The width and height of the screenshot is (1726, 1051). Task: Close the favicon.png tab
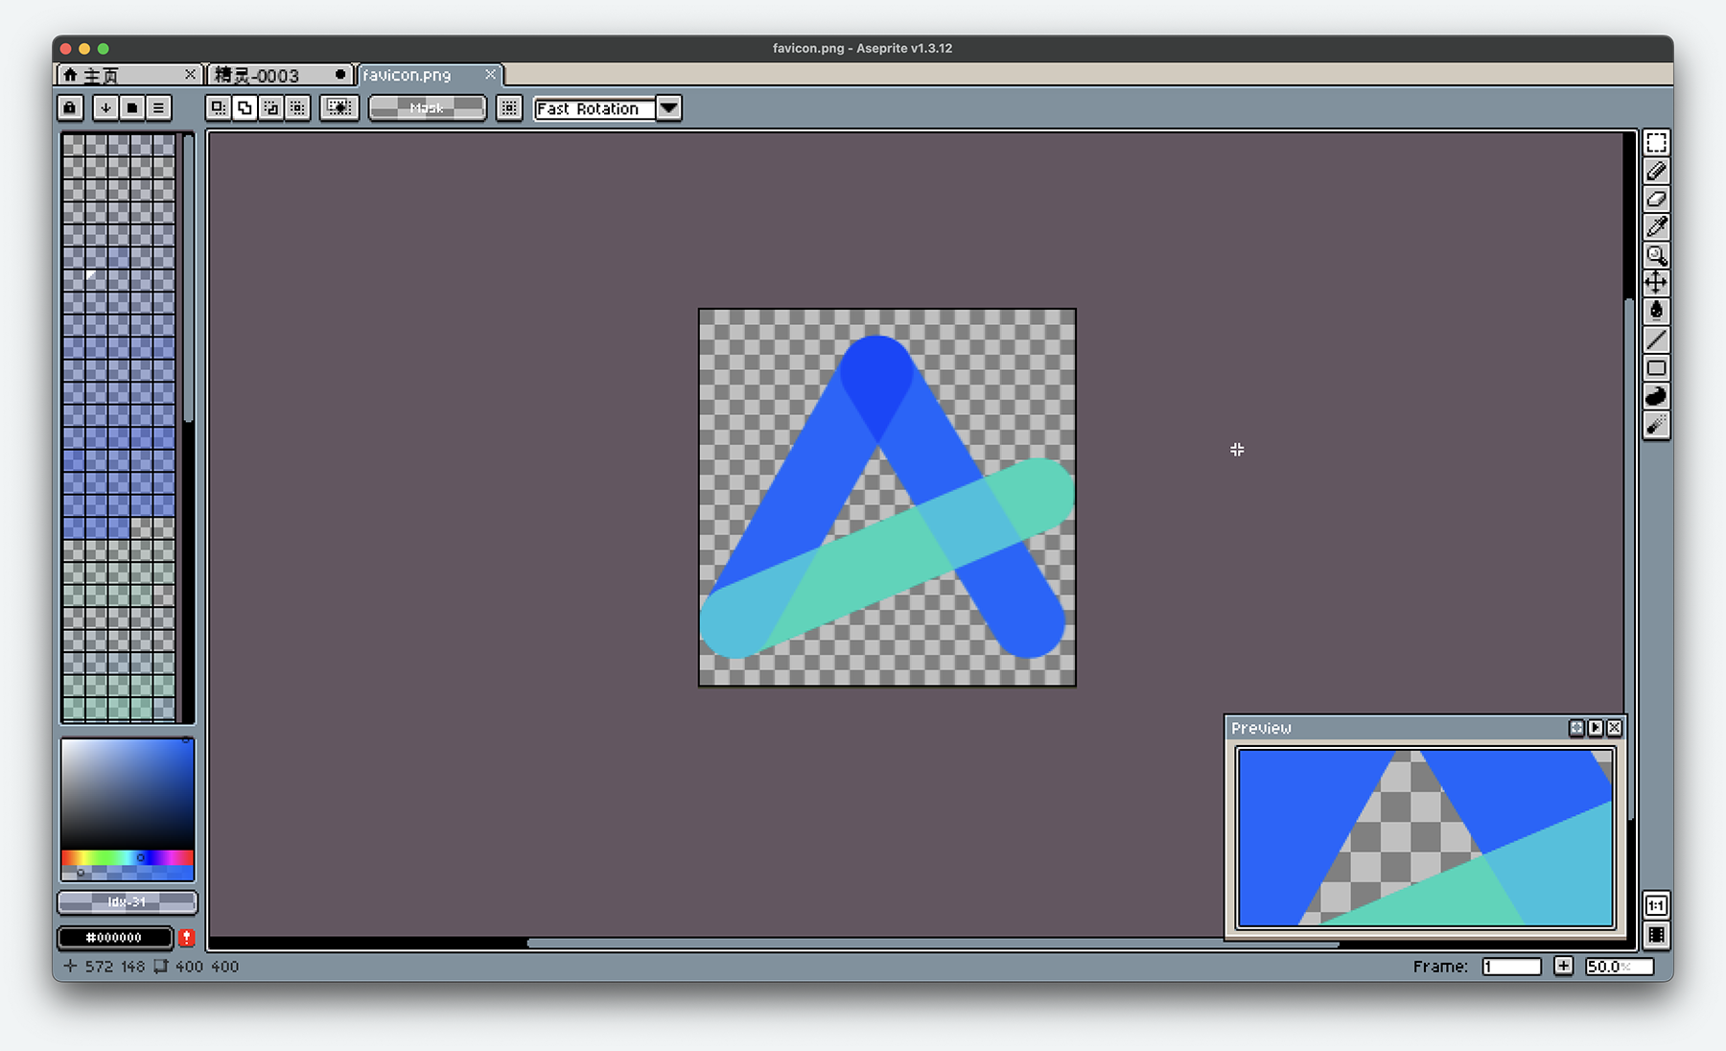pos(491,74)
